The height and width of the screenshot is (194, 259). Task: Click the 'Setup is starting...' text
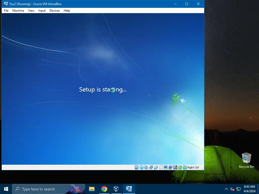(103, 89)
